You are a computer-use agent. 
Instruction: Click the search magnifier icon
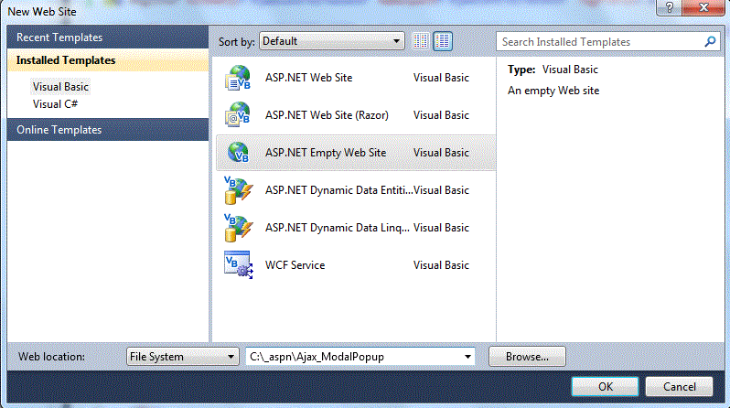710,41
